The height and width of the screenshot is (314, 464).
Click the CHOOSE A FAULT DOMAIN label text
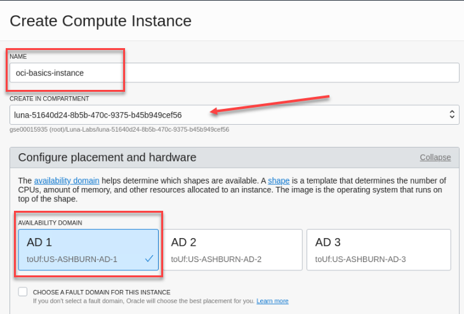pos(102,292)
